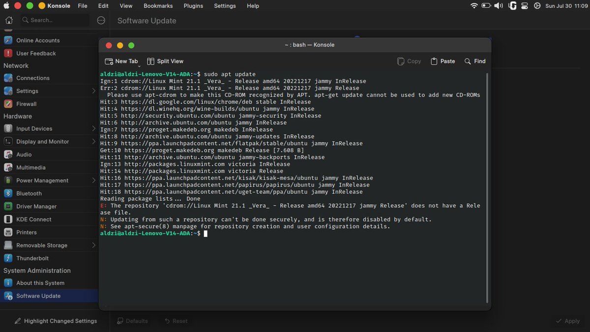Open Driver Manager

click(x=49, y=206)
